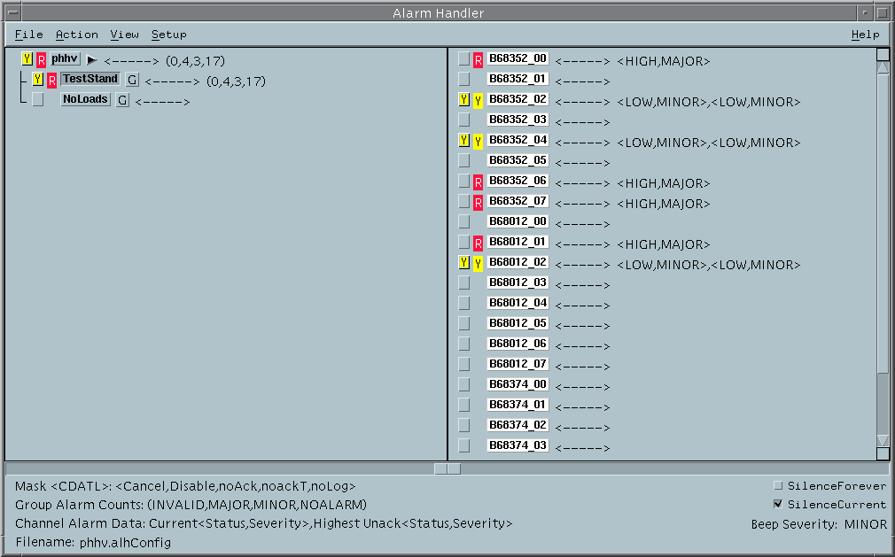Image resolution: width=895 pixels, height=557 pixels.
Task: Click the acknowledge box for B68352_03
Action: pos(464,120)
